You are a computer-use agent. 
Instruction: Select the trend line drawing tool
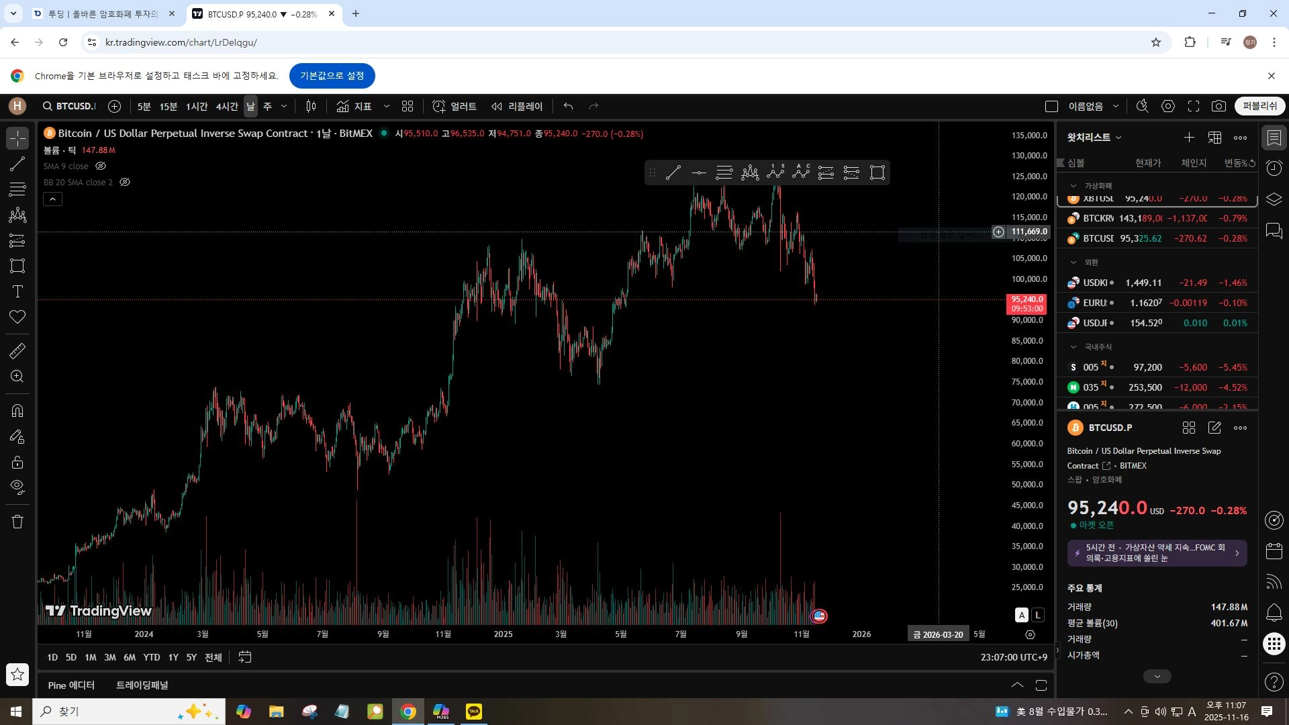(17, 164)
